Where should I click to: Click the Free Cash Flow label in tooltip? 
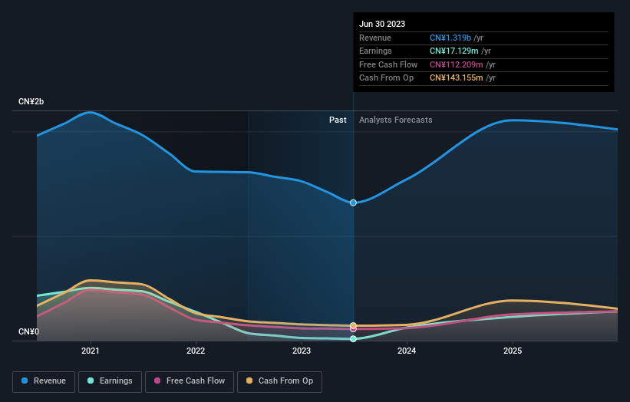click(x=388, y=64)
